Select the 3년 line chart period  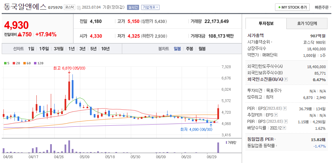82,49
